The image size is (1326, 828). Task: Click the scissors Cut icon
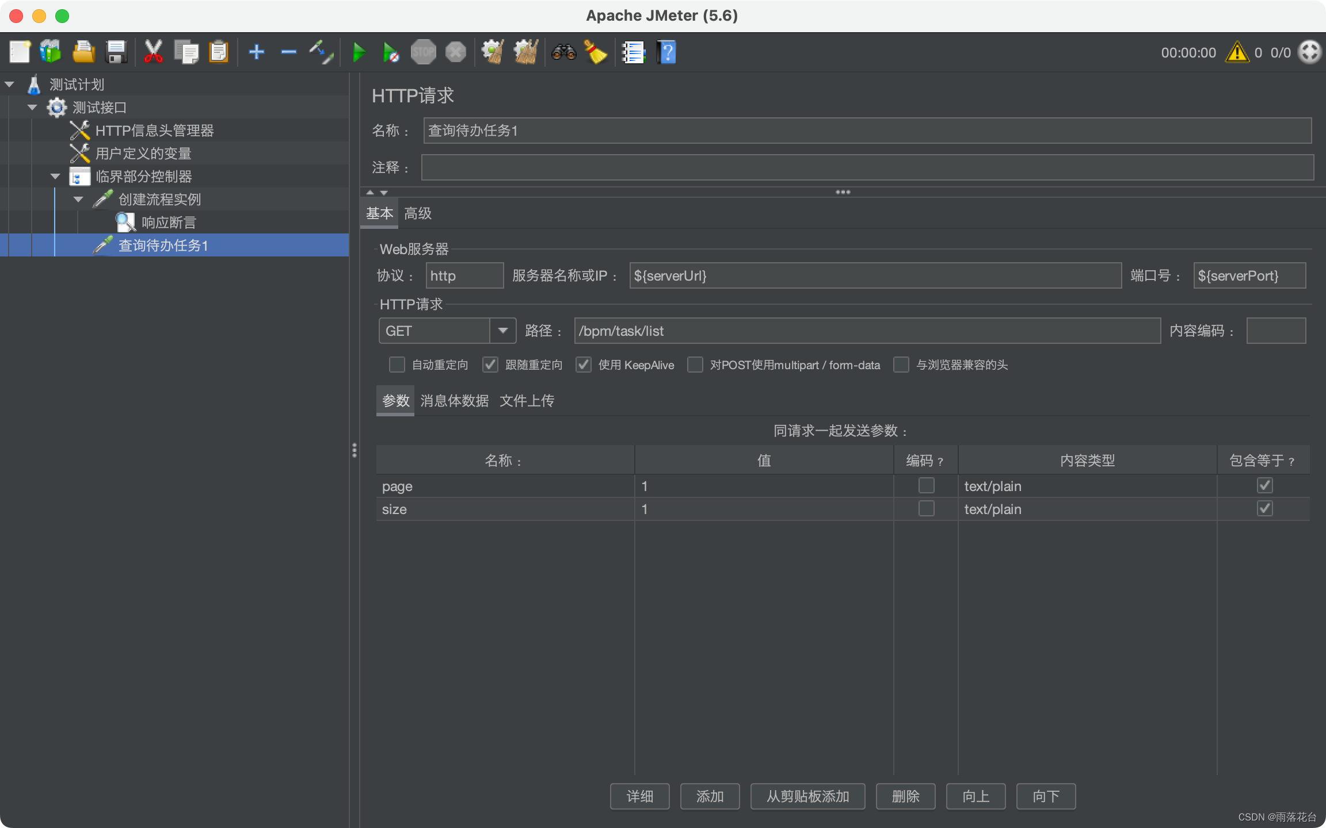point(153,52)
